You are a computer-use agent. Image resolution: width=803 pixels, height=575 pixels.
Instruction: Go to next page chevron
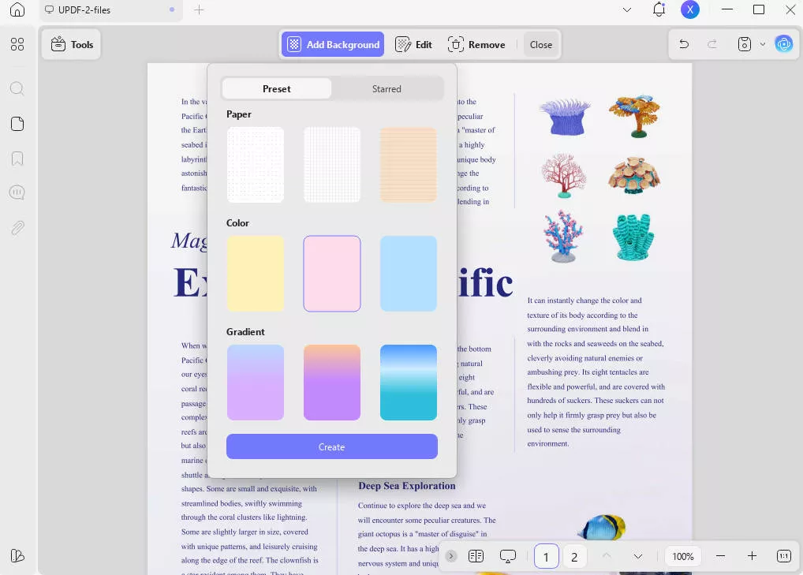(637, 557)
